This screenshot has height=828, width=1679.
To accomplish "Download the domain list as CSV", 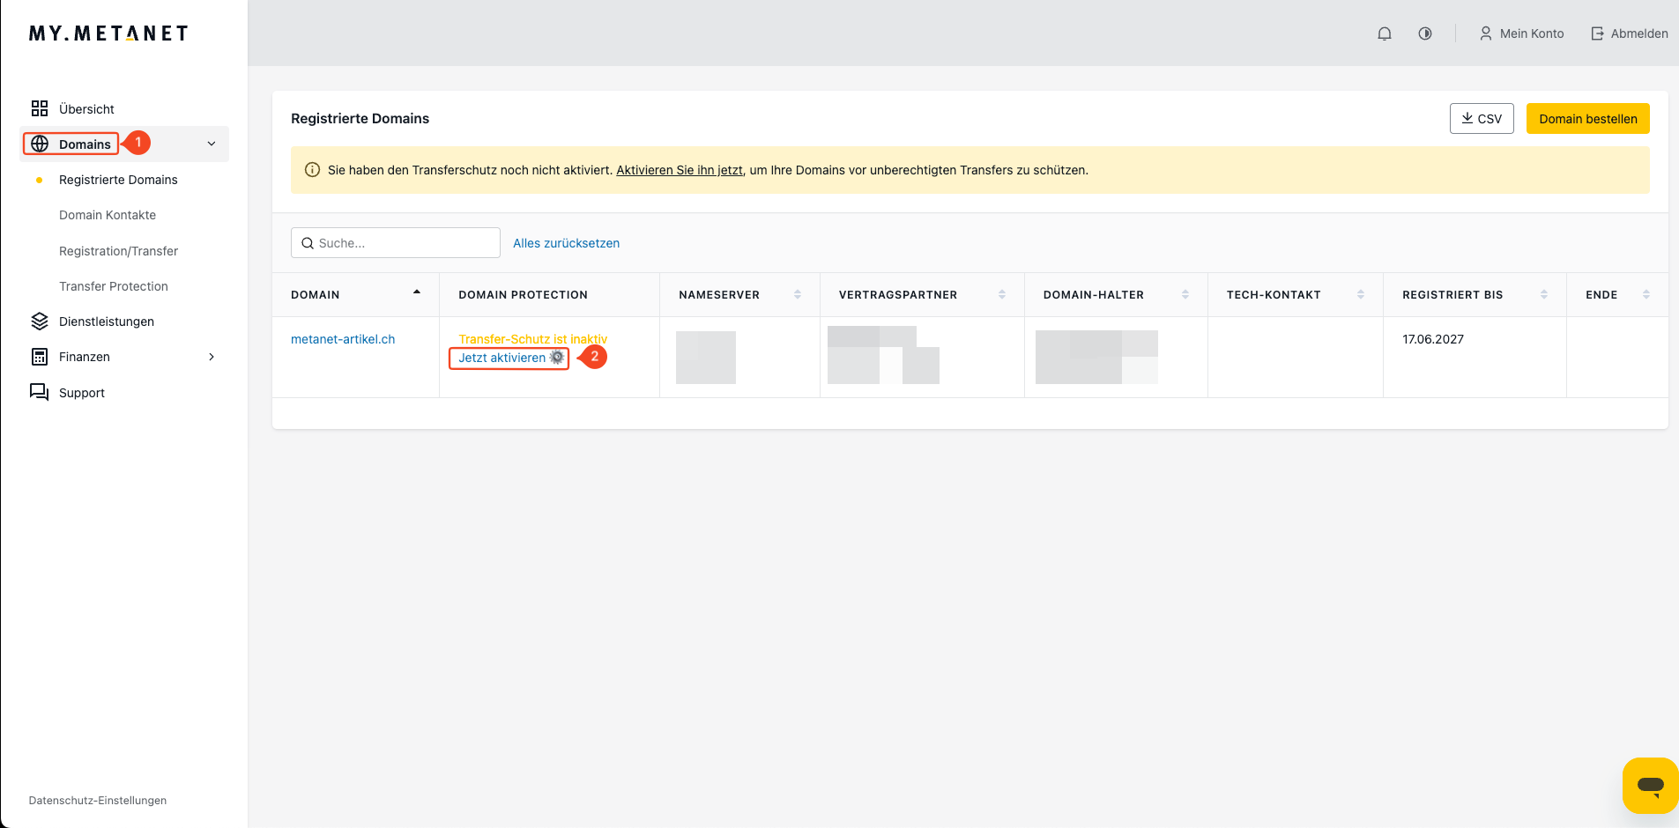I will pyautogui.click(x=1482, y=119).
